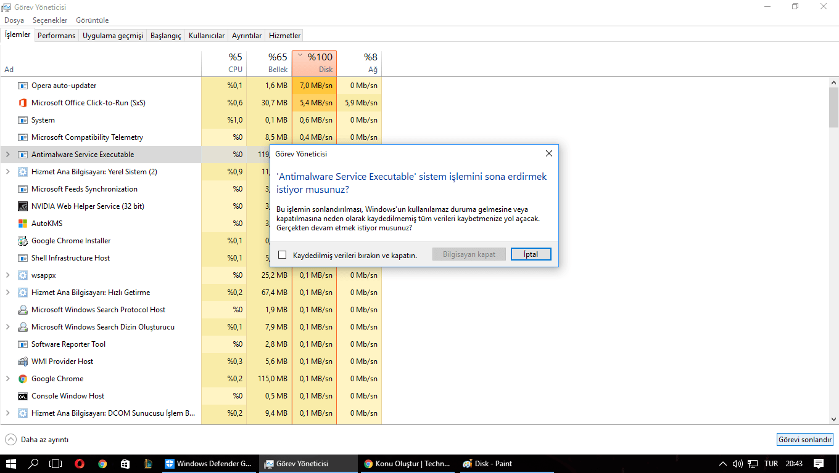The width and height of the screenshot is (839, 473).
Task: Switch to the Performans tab
Action: pos(56,36)
